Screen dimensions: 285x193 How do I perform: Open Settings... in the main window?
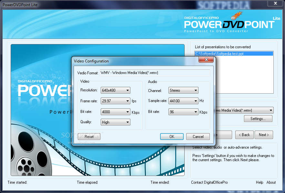point(258,119)
